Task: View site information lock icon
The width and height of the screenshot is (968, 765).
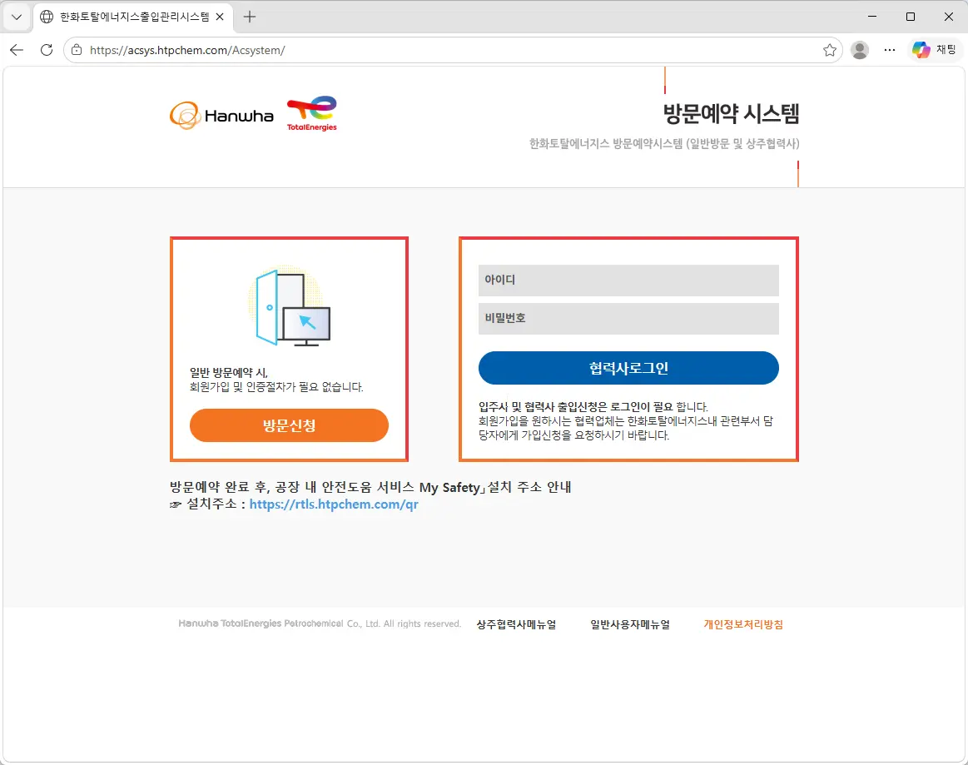Action: point(77,50)
